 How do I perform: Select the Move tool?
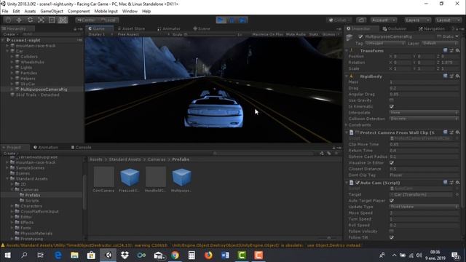pos(19,20)
